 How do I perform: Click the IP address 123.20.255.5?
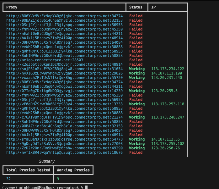[164, 91]
